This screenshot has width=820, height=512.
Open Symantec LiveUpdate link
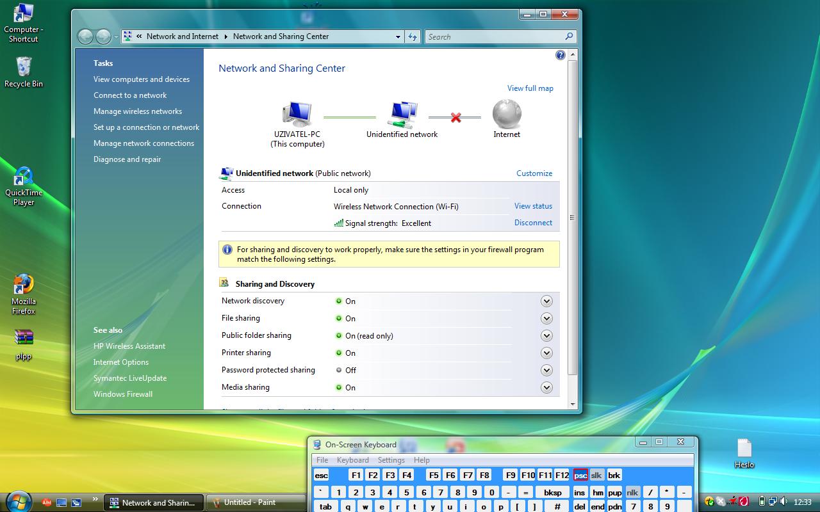tap(130, 378)
